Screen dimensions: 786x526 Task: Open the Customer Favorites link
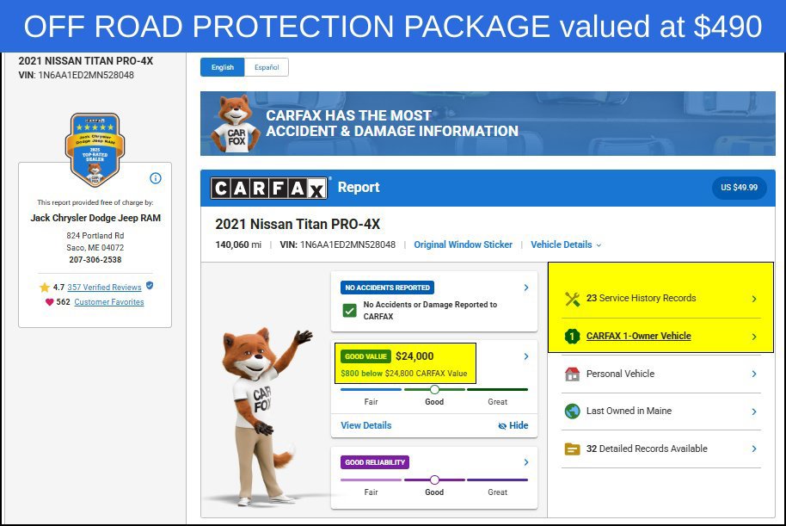pyautogui.click(x=108, y=302)
